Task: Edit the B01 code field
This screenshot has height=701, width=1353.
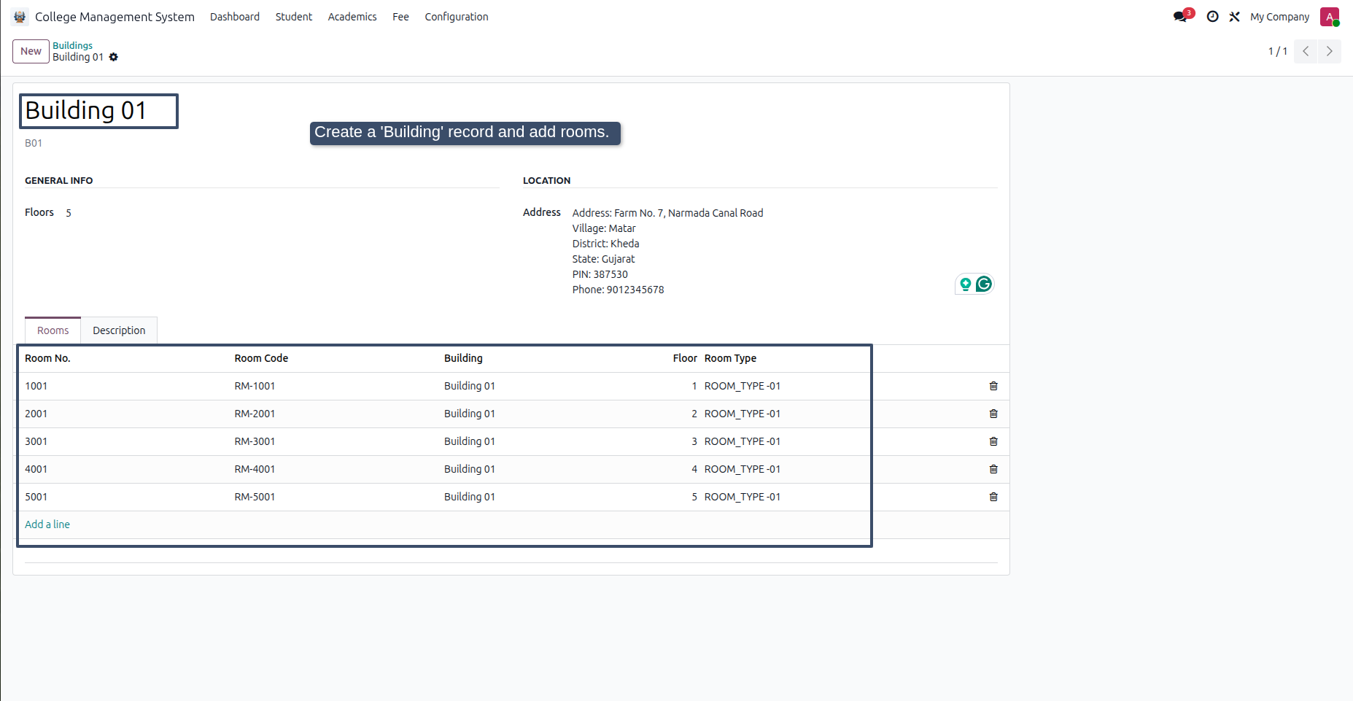Action: click(x=34, y=143)
